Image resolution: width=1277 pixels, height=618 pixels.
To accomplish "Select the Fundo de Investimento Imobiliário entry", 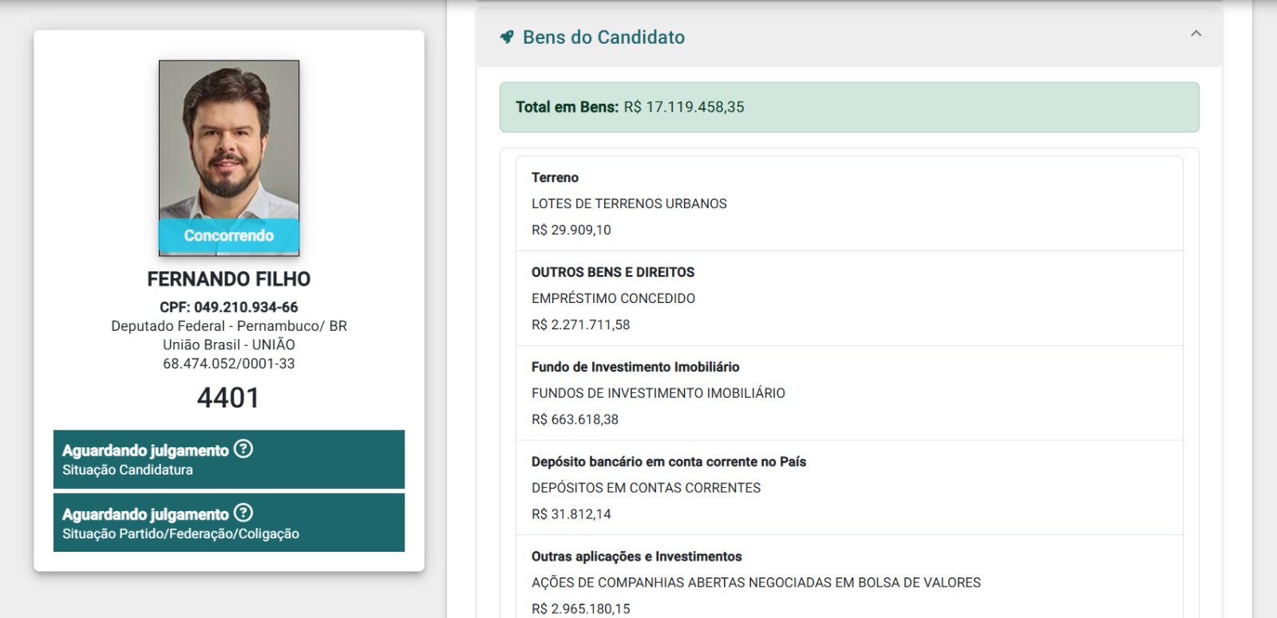I will [849, 393].
